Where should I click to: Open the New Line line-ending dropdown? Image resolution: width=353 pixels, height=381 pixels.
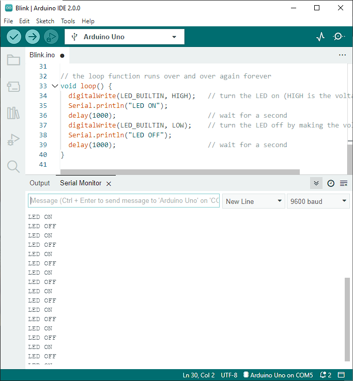(x=253, y=201)
